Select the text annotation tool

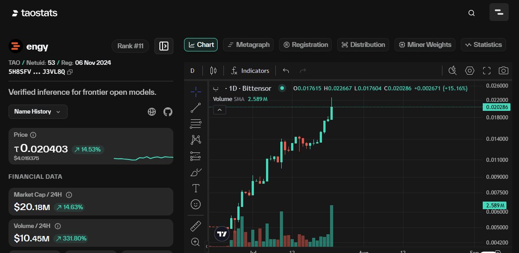coord(196,188)
